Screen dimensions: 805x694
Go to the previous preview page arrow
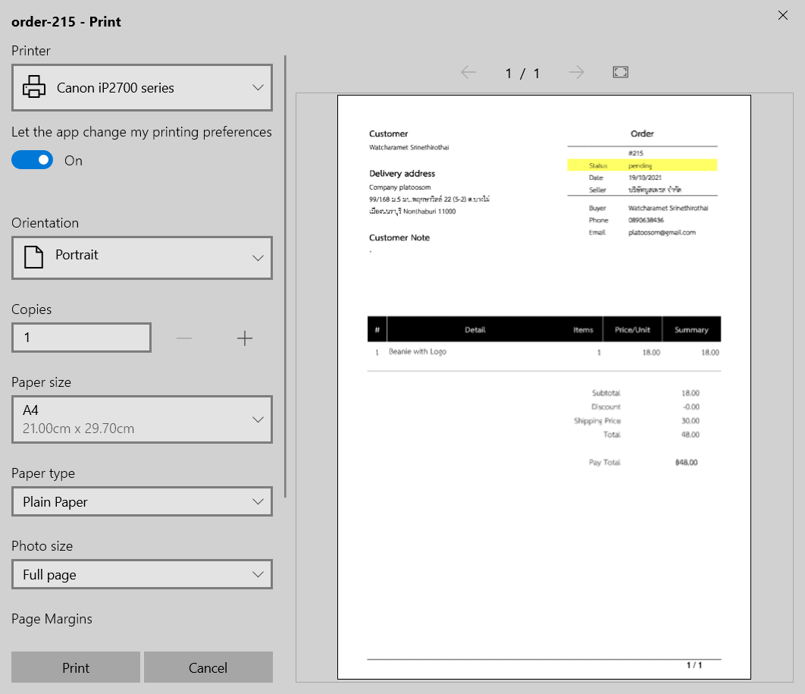point(468,72)
